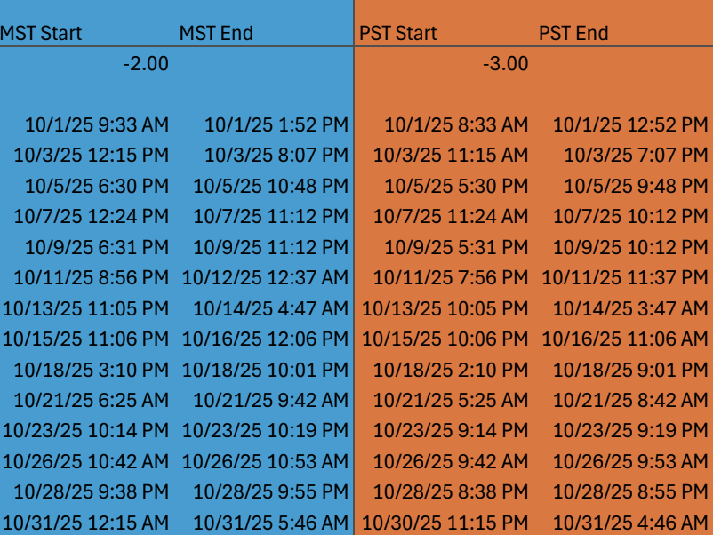Select the MST End header cell
This screenshot has height=535, width=713.
click(x=264, y=33)
